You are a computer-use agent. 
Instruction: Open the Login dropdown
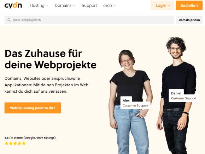[163, 6]
